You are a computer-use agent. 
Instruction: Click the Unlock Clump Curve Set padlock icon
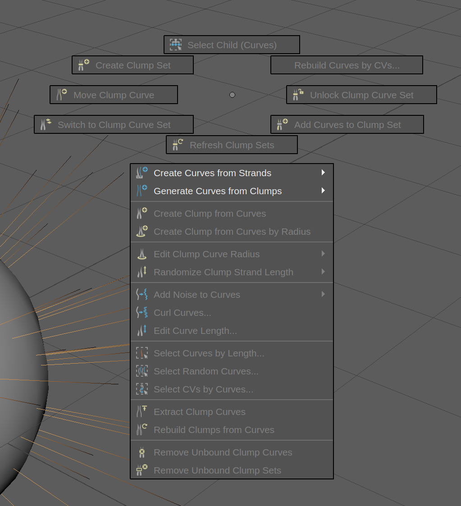click(x=298, y=95)
